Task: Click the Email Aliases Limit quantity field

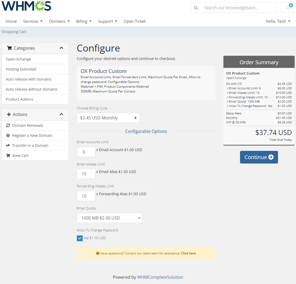Action: (86, 174)
